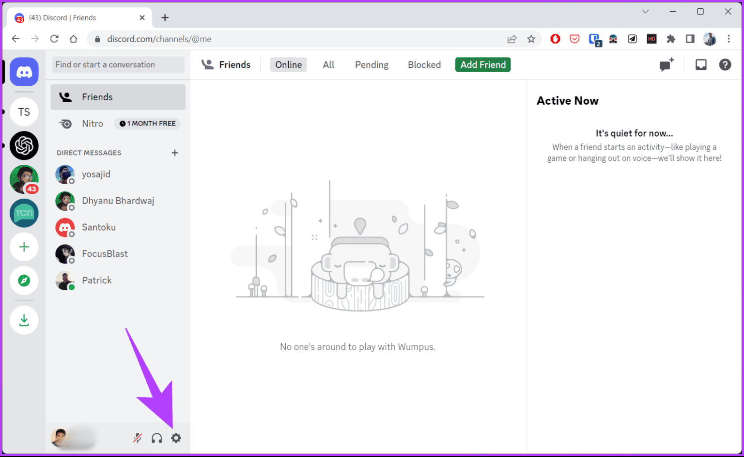Screen dimensions: 744x457
Task: Click Add a Server plus icon
Action: click(24, 247)
